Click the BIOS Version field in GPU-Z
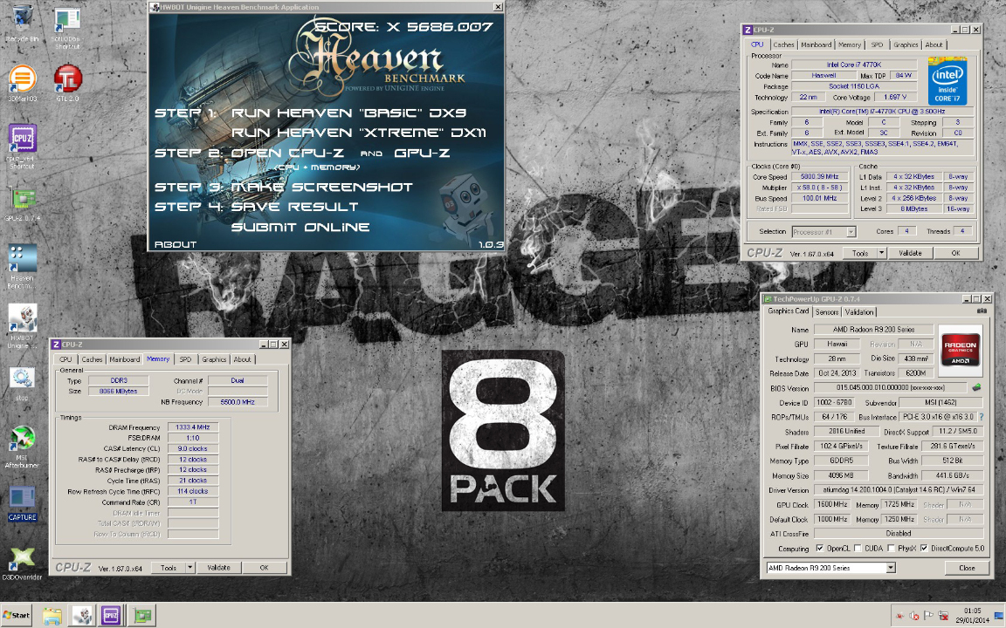Viewport: 1006px width, 628px height. click(890, 387)
